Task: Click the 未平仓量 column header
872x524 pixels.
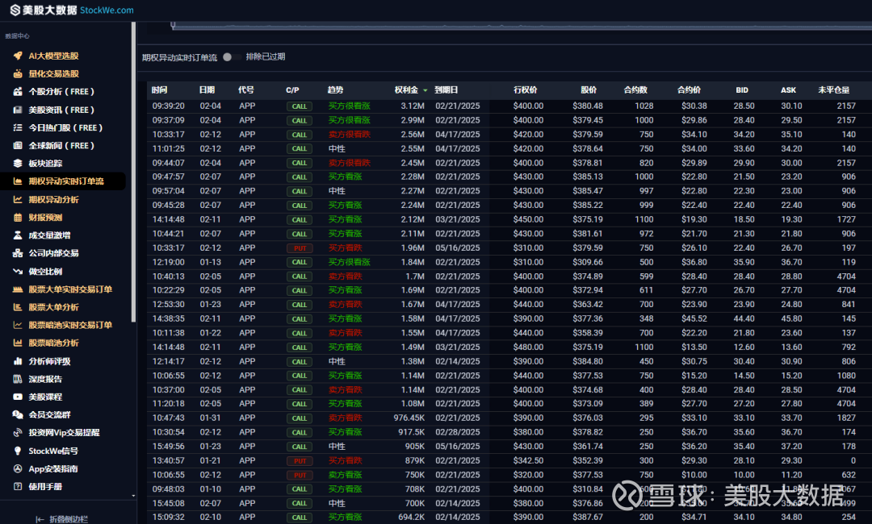Action: (833, 89)
